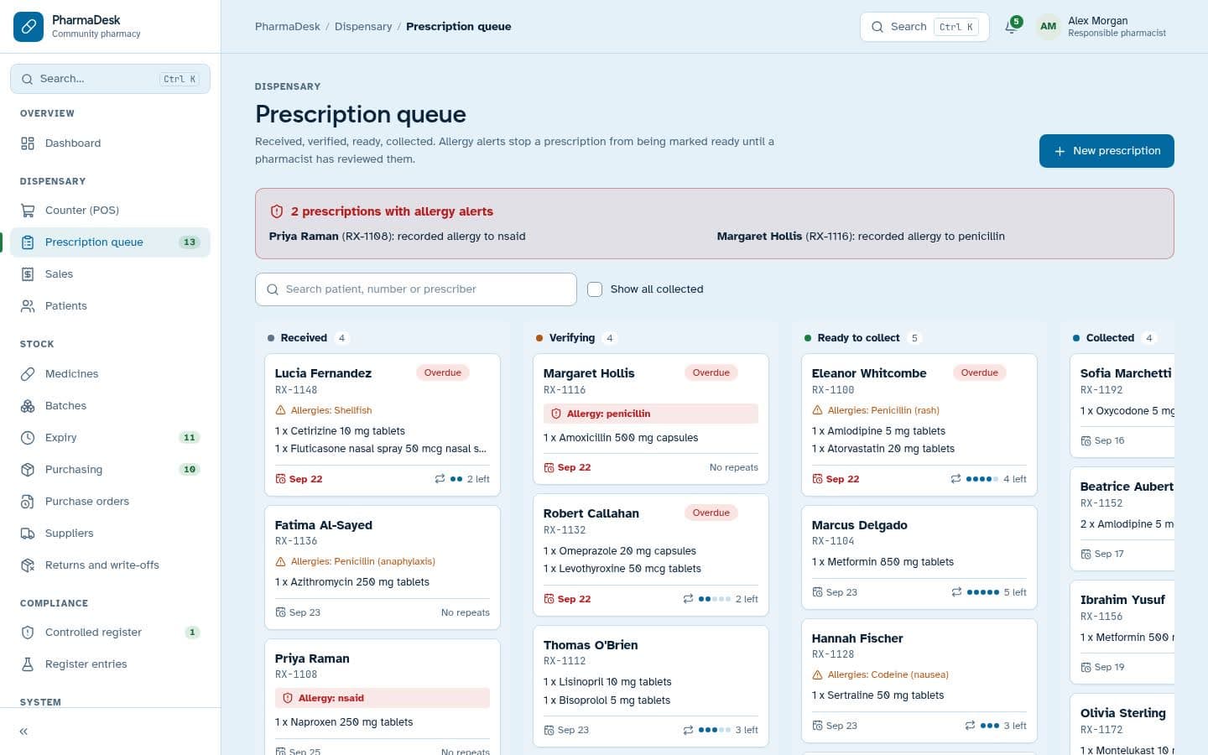Open the notifications bell icon
This screenshot has height=755, width=1208.
1012,27
